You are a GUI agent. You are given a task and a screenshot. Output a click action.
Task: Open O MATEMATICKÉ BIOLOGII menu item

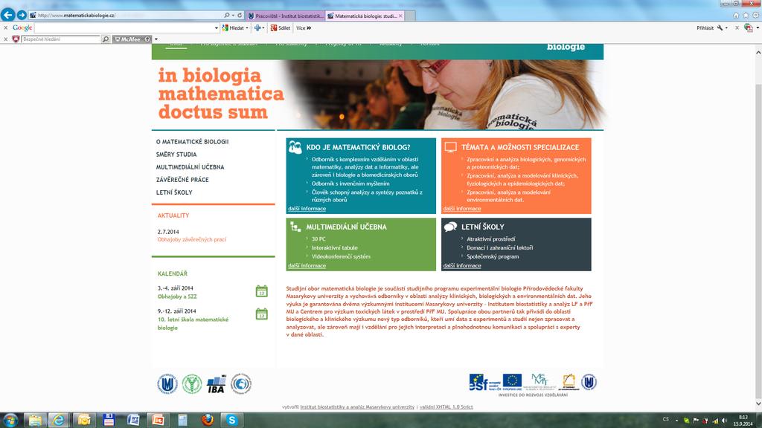[x=193, y=142]
